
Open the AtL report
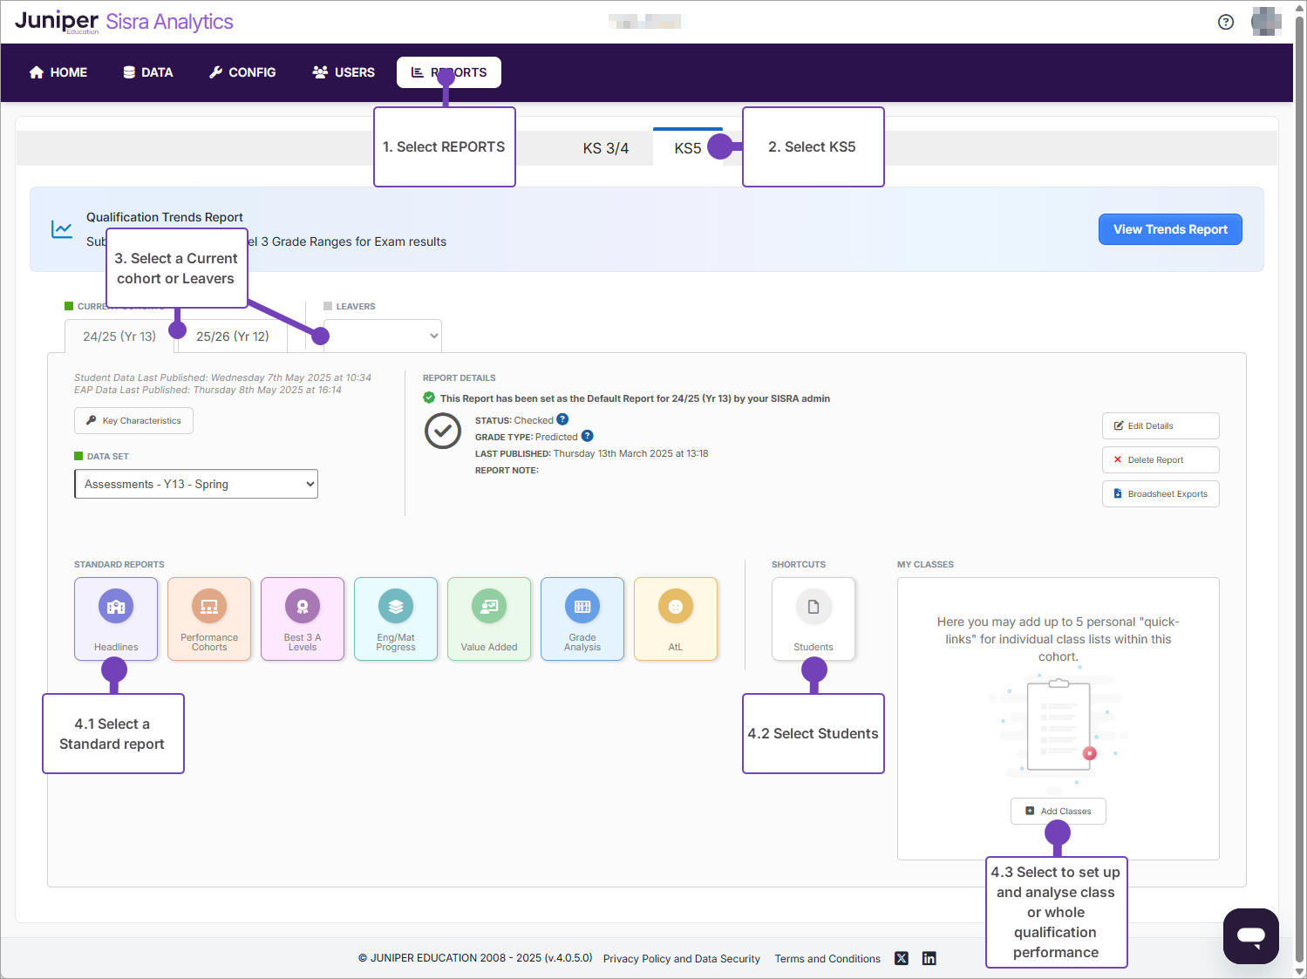pyautogui.click(x=676, y=618)
